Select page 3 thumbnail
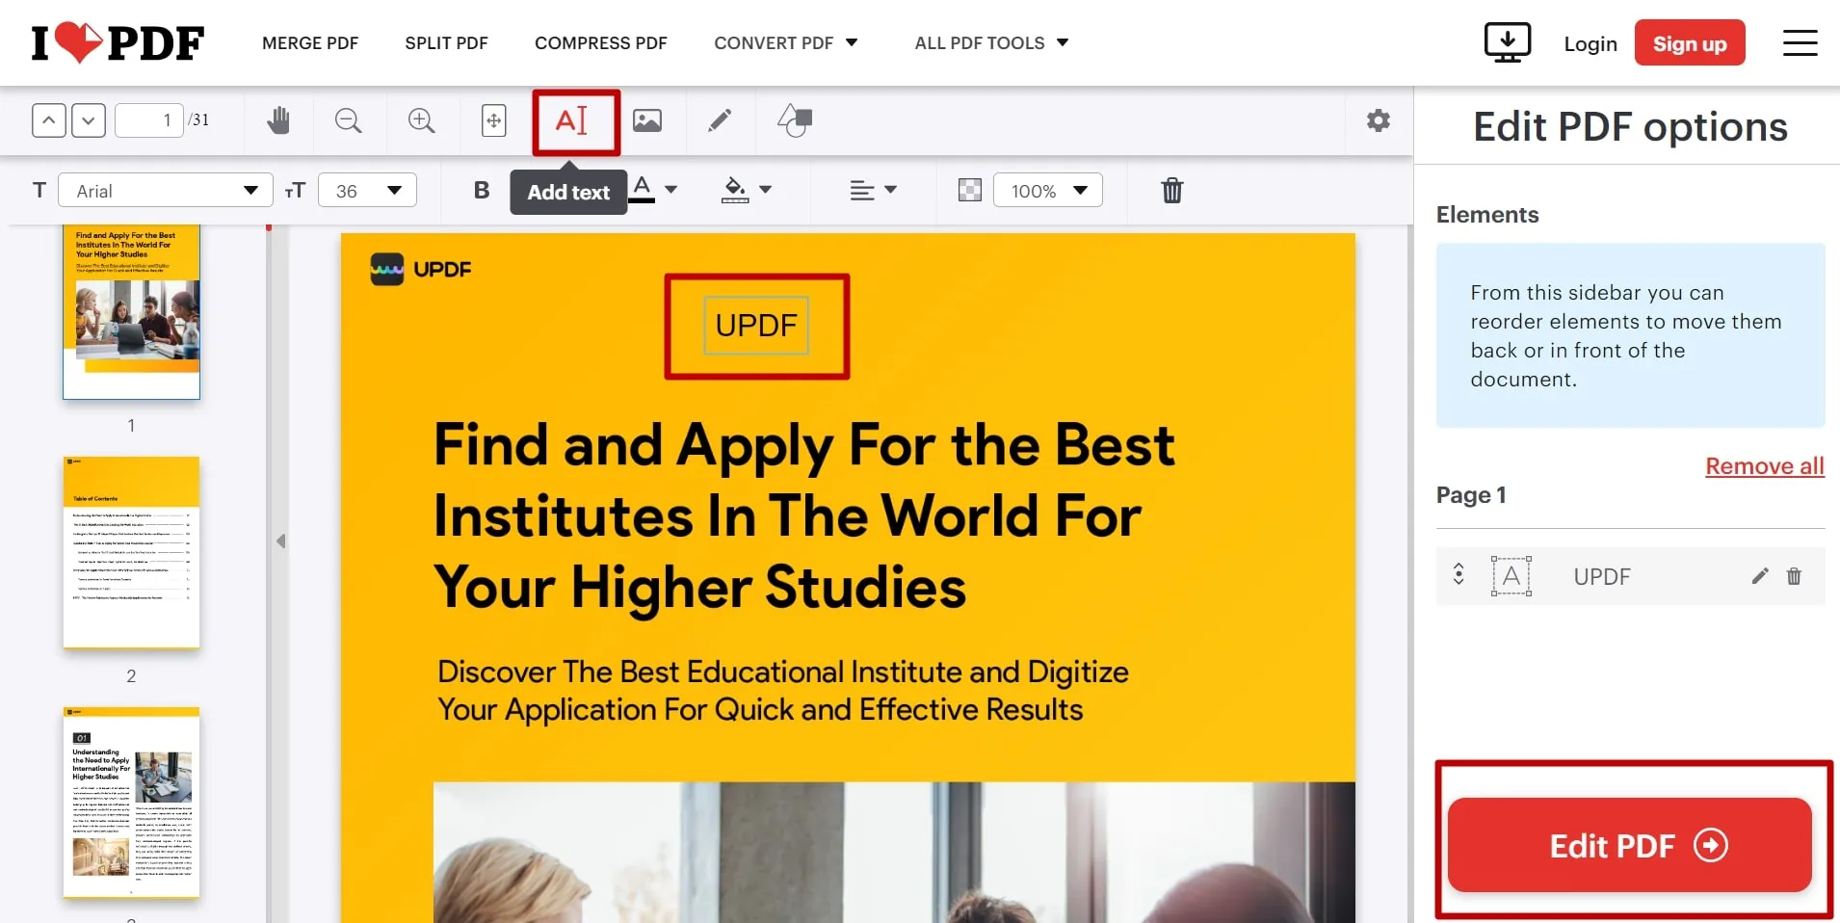The height and width of the screenshot is (923, 1840). point(131,803)
